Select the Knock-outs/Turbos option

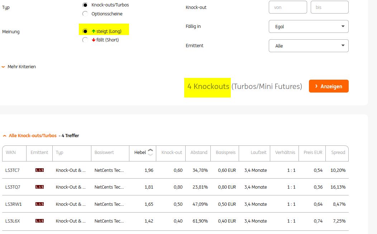85,5
